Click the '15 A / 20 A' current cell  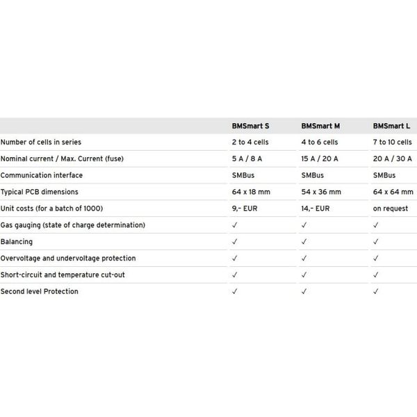pyautogui.click(x=320, y=158)
